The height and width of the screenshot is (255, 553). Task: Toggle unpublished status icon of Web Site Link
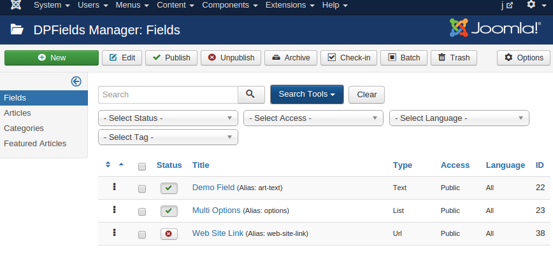169,234
